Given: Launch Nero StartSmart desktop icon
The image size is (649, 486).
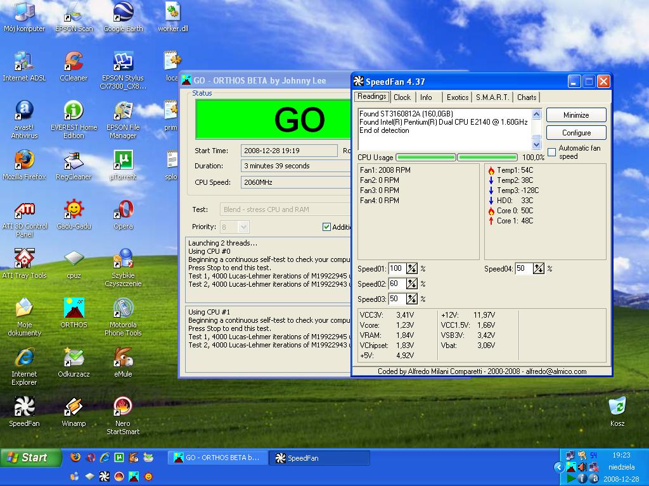Looking at the screenshot, I should 123,416.
